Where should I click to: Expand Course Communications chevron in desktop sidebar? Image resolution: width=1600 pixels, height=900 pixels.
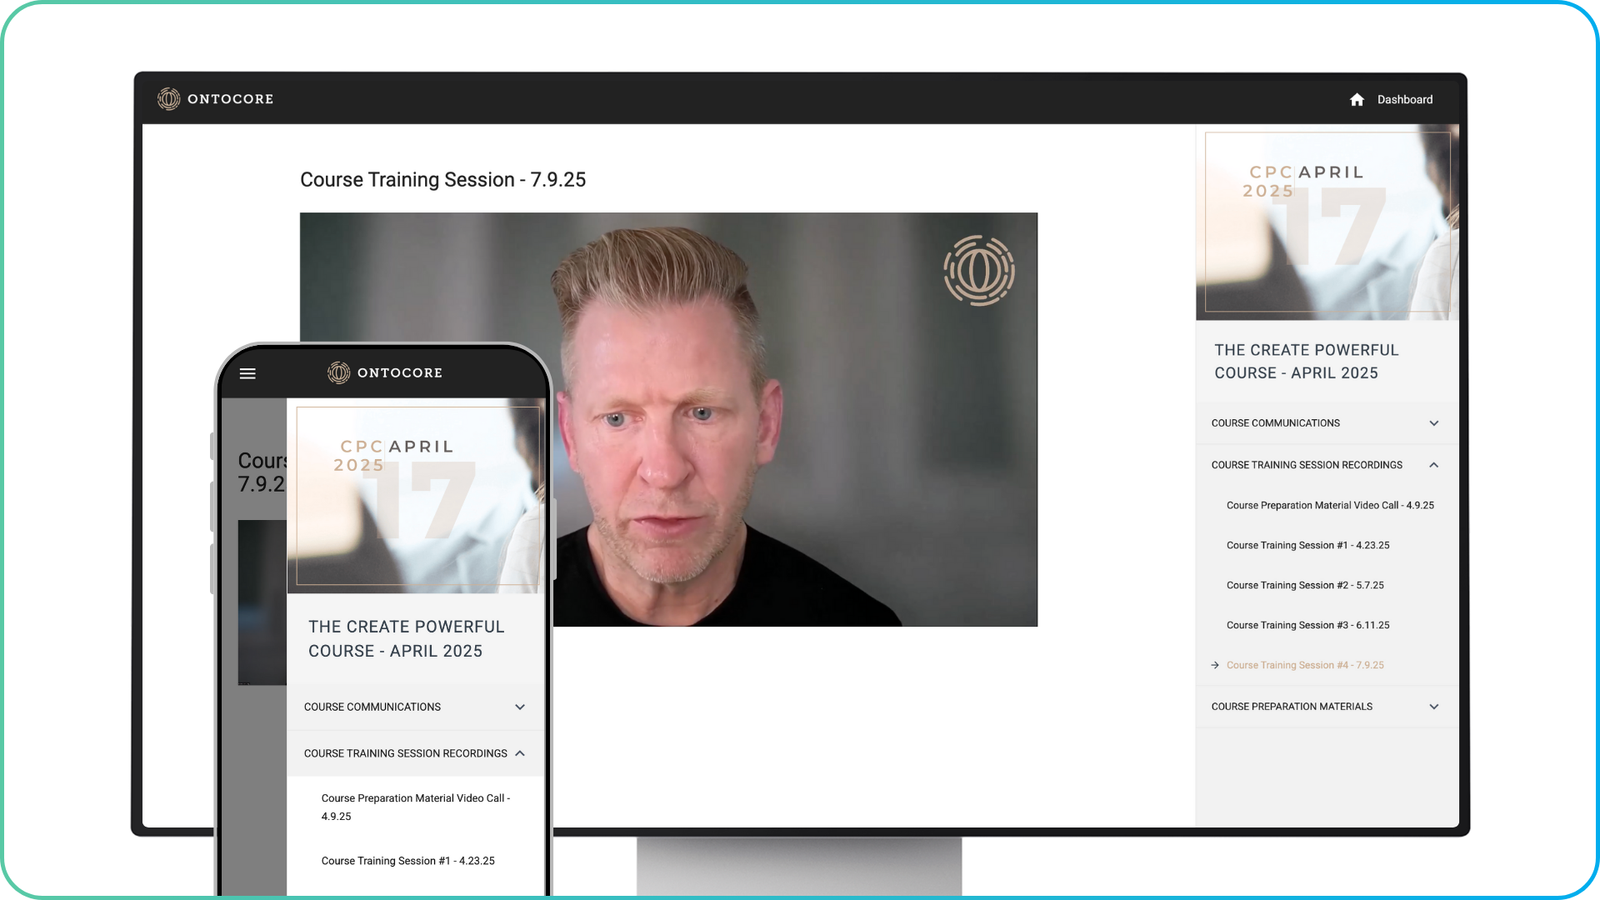click(x=1433, y=423)
